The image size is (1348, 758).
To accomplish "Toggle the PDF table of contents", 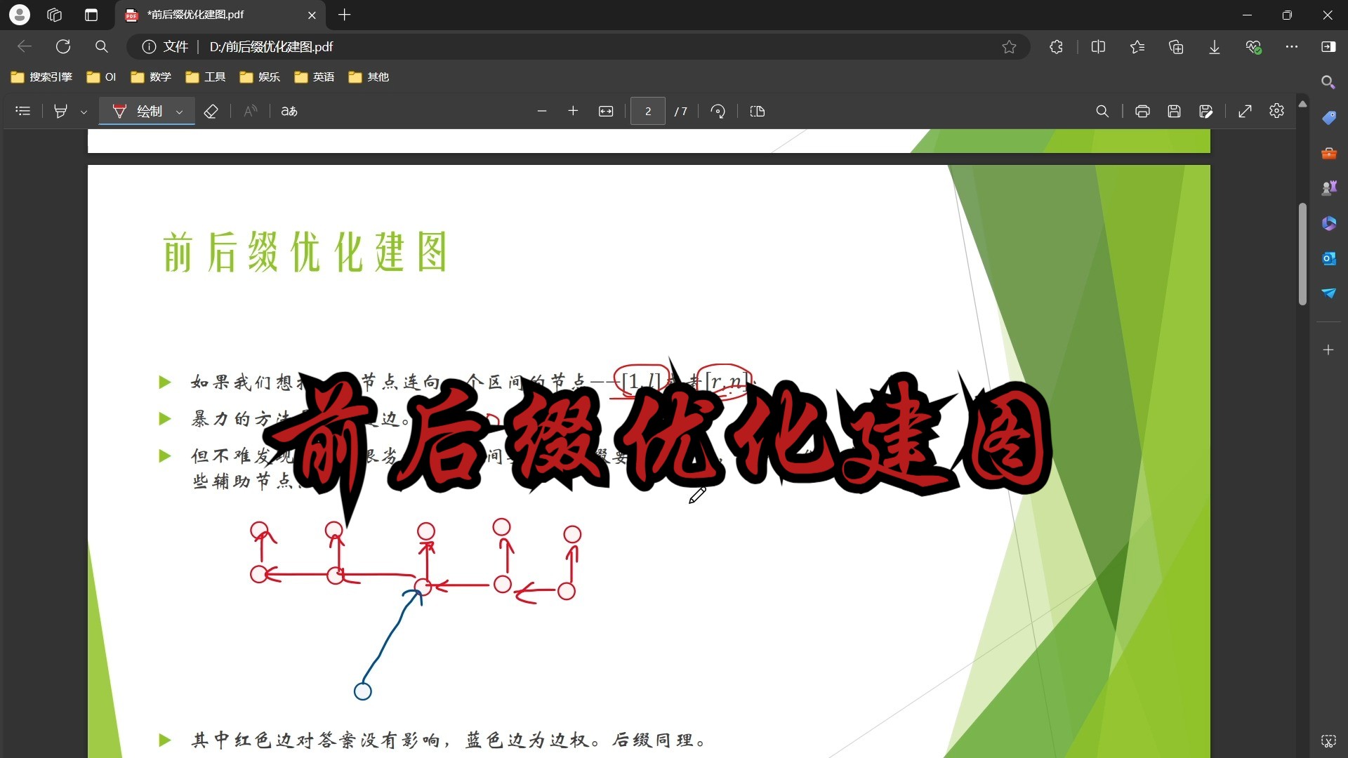I will [x=23, y=111].
